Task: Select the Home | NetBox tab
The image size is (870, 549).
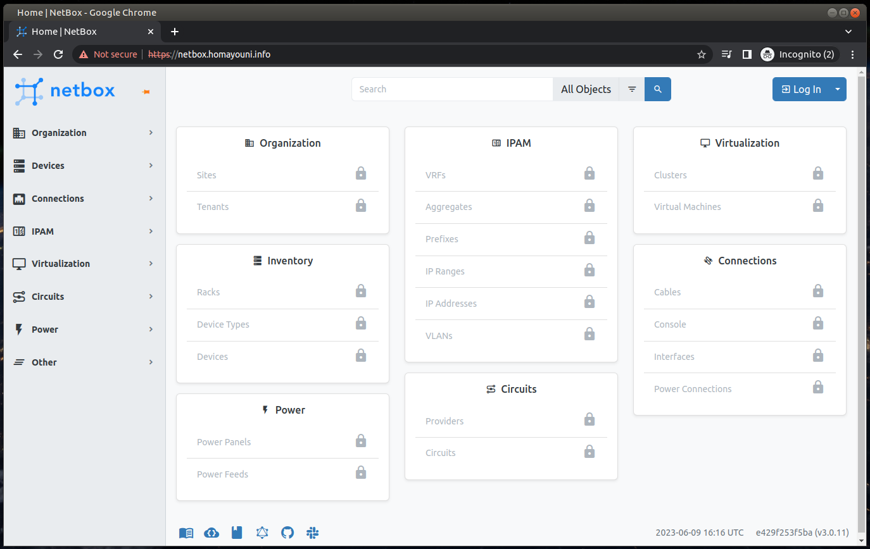Action: click(84, 32)
